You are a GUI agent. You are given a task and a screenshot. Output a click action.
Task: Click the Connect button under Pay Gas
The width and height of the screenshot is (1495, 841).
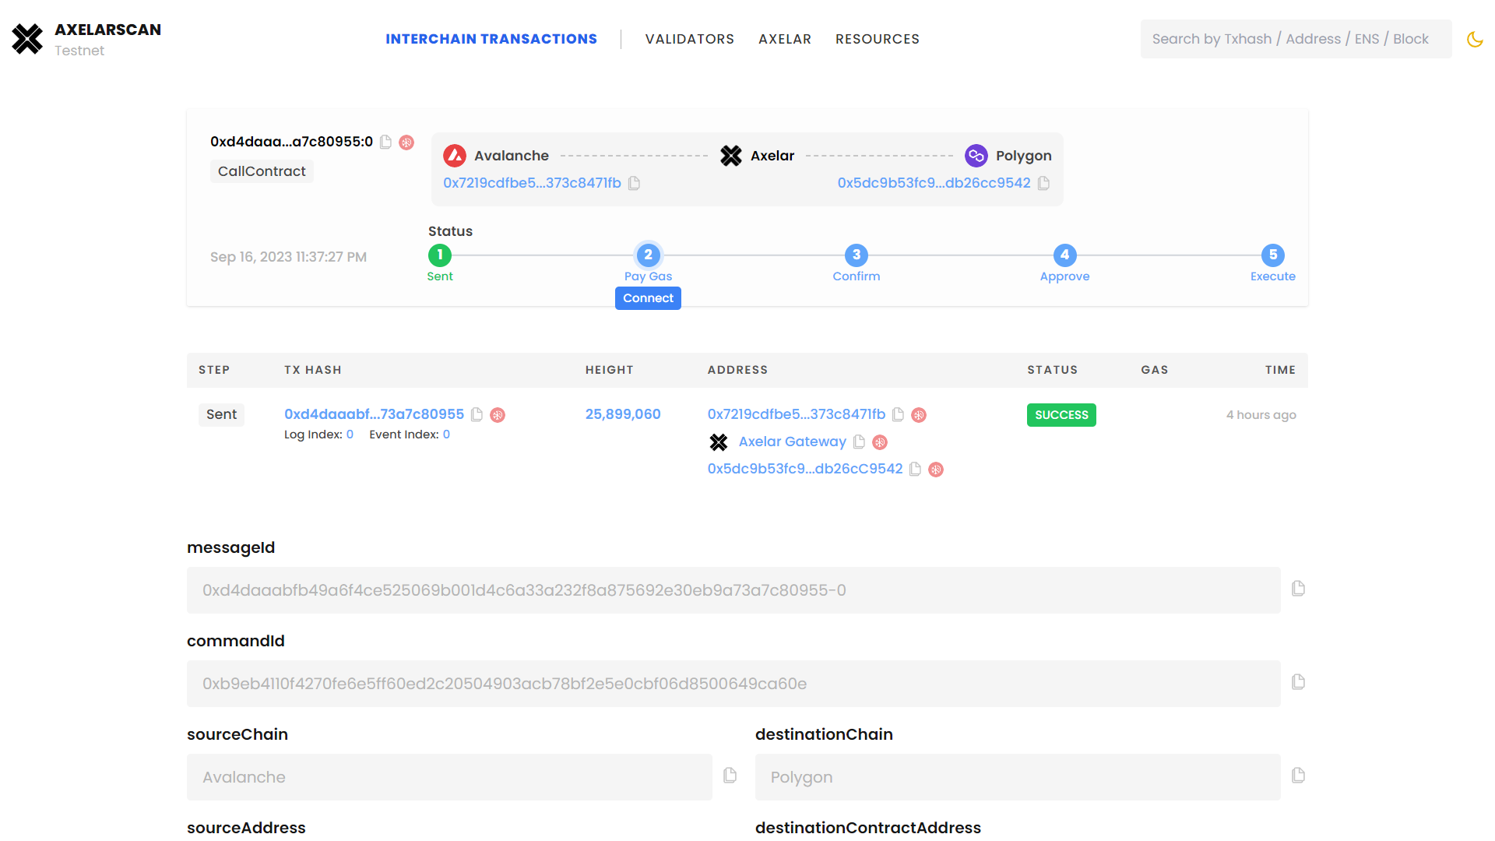coord(648,298)
